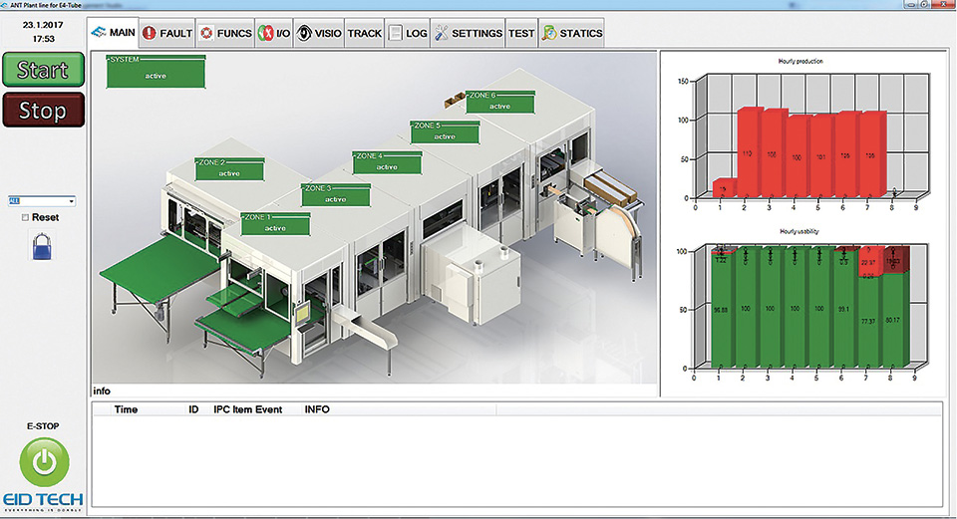Click the ID column header
The width and height of the screenshot is (957, 519).
[x=193, y=409]
